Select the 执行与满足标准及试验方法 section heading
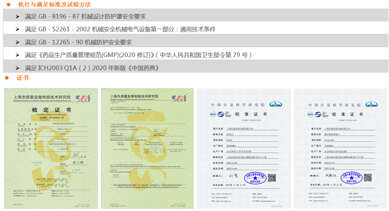This screenshot has height=211, width=389. point(54,5)
